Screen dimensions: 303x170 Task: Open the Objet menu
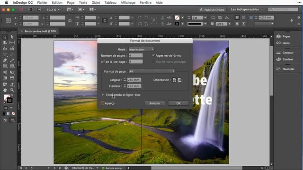coord(96,2)
